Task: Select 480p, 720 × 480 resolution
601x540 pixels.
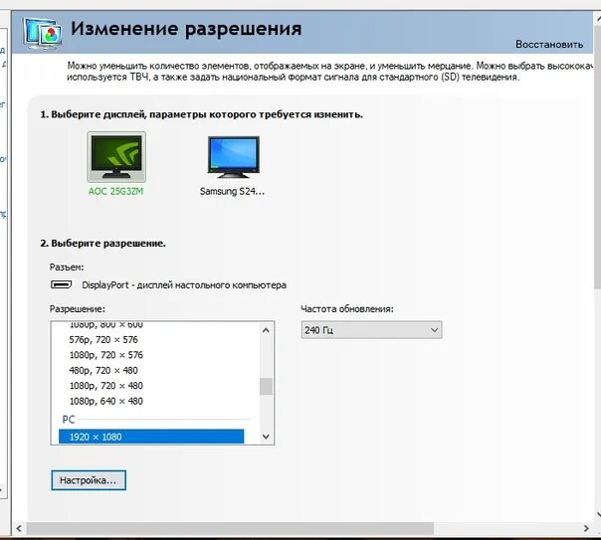Action: coord(103,370)
